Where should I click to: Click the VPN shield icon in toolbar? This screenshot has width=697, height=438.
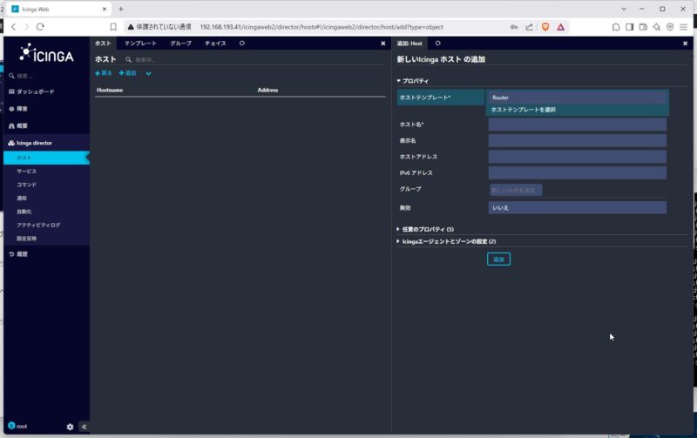pyautogui.click(x=670, y=27)
